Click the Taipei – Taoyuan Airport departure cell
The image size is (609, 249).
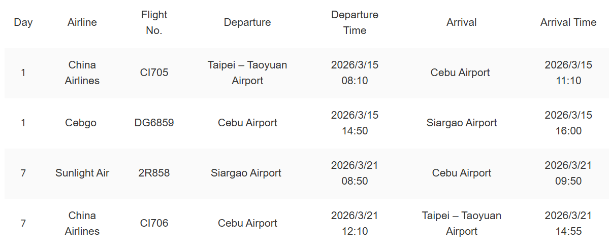pyautogui.click(x=247, y=73)
